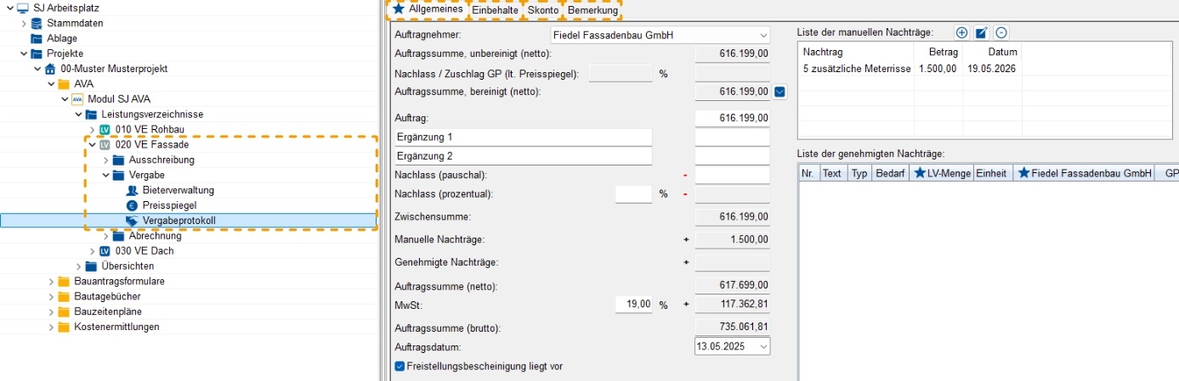1179x381 pixels.
Task: Expand the Bauantragsformulare folder
Action: 51,282
